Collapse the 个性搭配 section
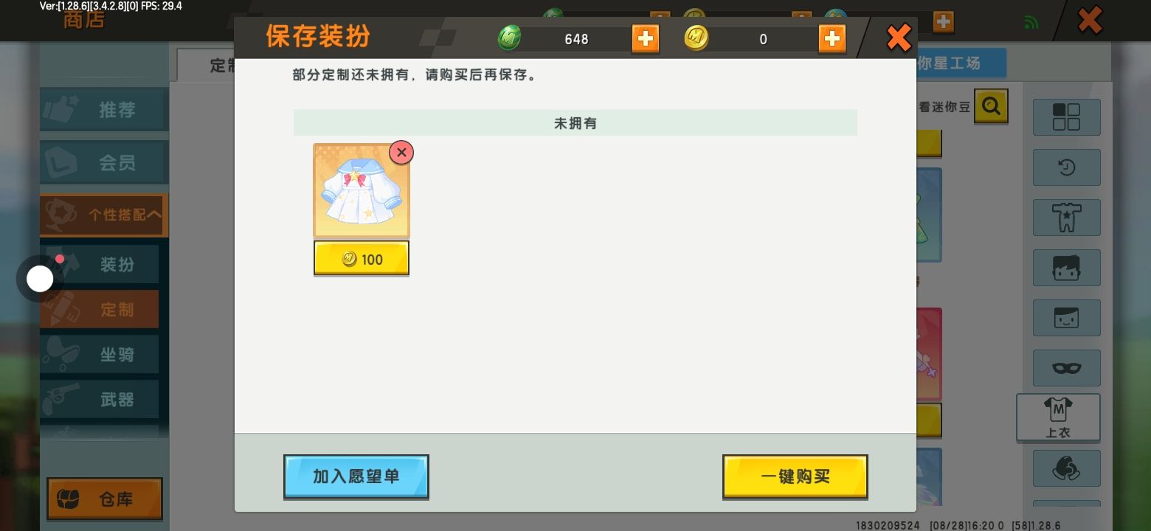Viewport: 1151px width, 531px height. [104, 215]
